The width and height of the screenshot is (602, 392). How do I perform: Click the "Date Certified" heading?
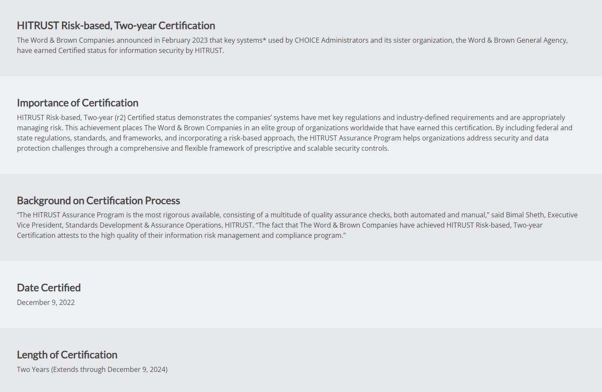coord(49,288)
